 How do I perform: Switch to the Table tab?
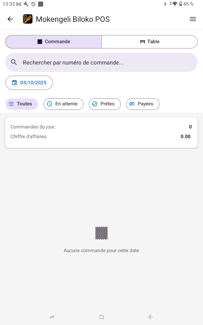pos(150,42)
